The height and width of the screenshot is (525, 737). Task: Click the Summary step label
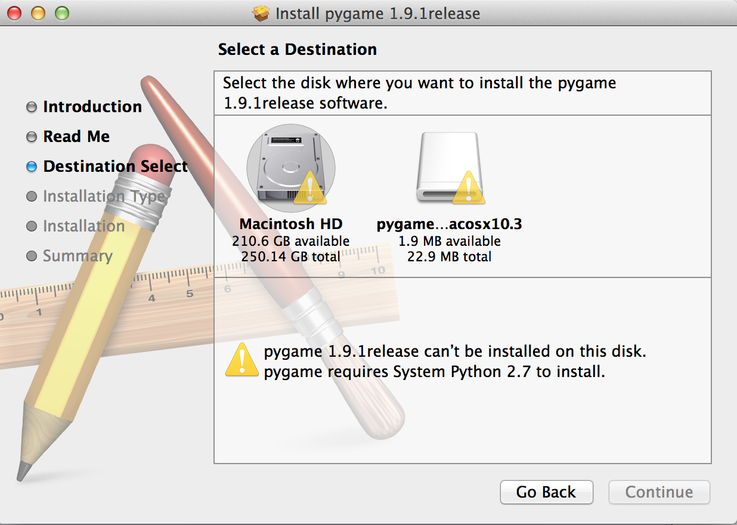click(78, 256)
